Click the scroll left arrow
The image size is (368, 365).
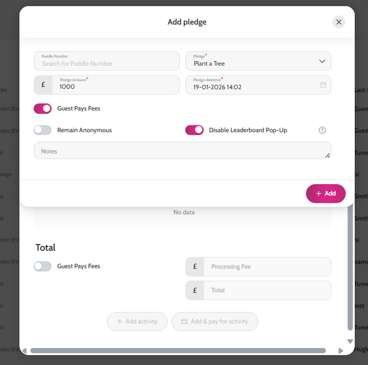[24, 351]
